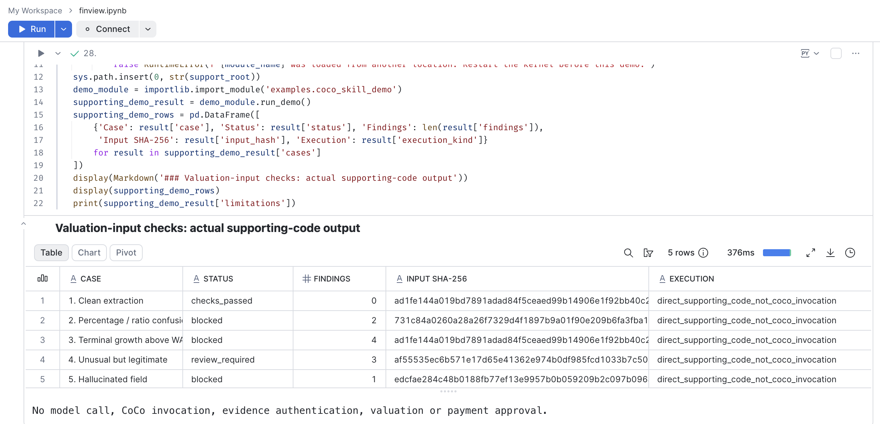The image size is (880, 424).
Task: Select the 'checks_passed' status cell
Action: click(238, 301)
